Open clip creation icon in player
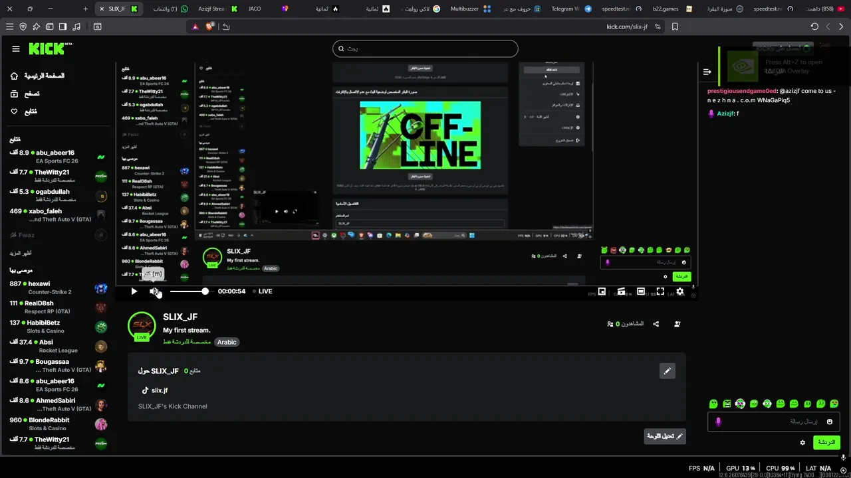The width and height of the screenshot is (851, 478). coord(621,291)
